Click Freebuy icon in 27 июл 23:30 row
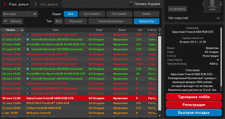Viewport: 225px width, 119px height. click(x=28, y=59)
